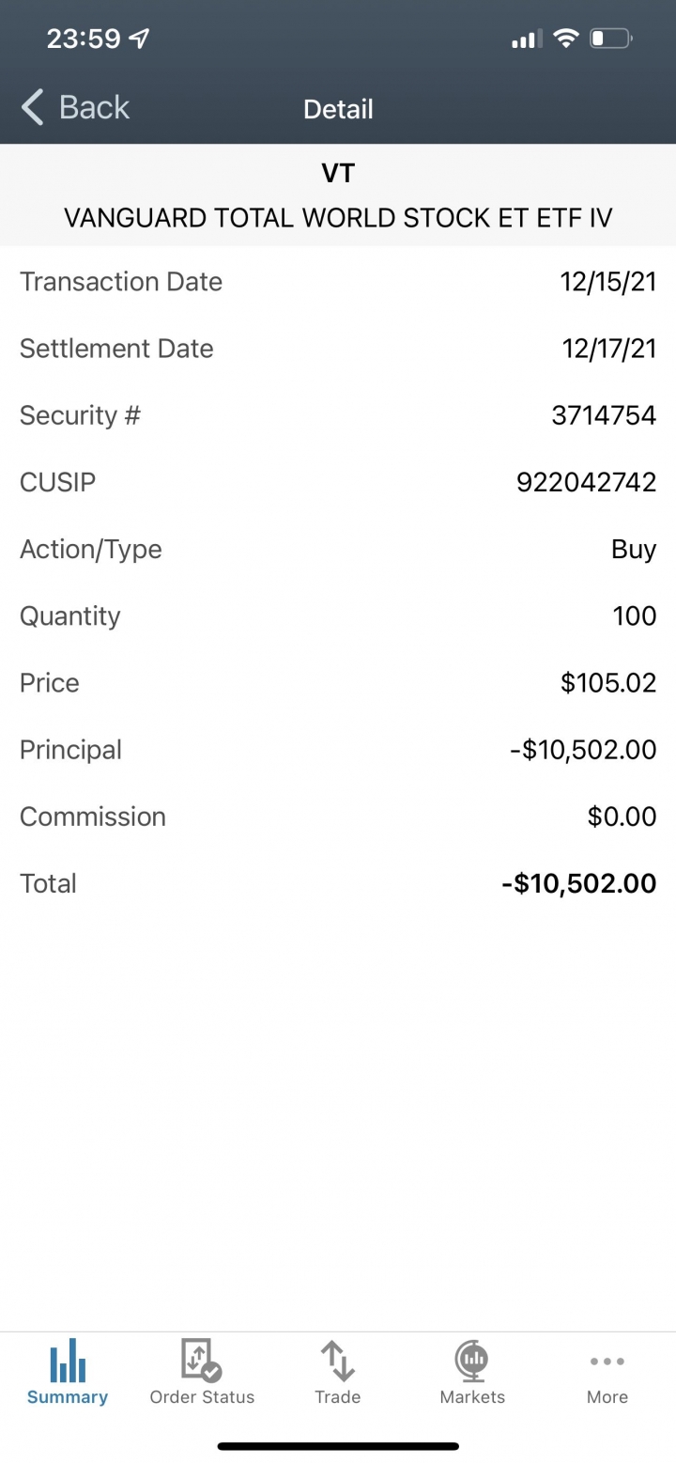Screen dimensions: 676x1463
Task: Tap the home indicator bar at bottom
Action: point(338,1446)
